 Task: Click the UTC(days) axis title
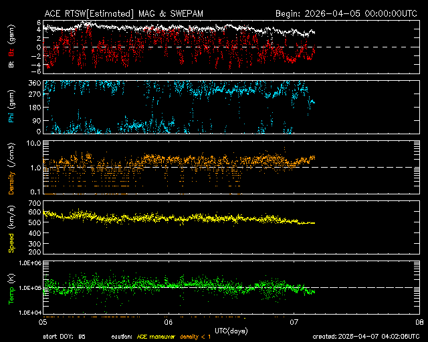[x=232, y=331]
